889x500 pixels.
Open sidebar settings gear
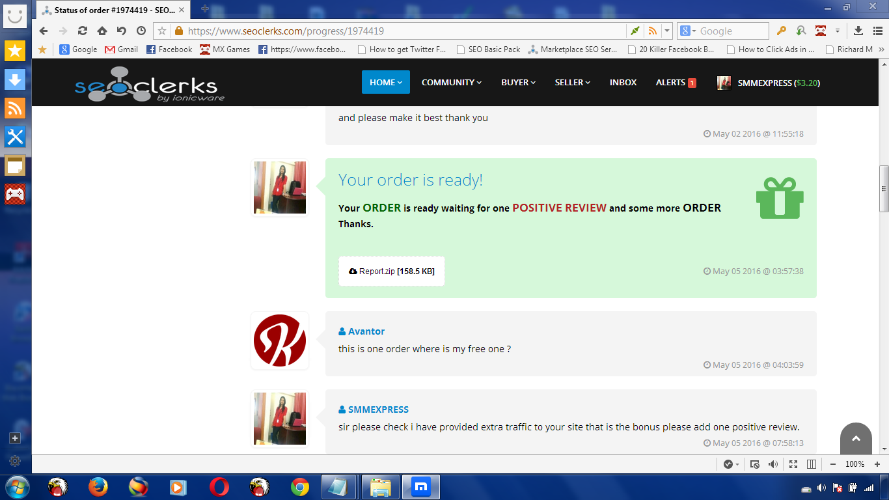pos(15,461)
